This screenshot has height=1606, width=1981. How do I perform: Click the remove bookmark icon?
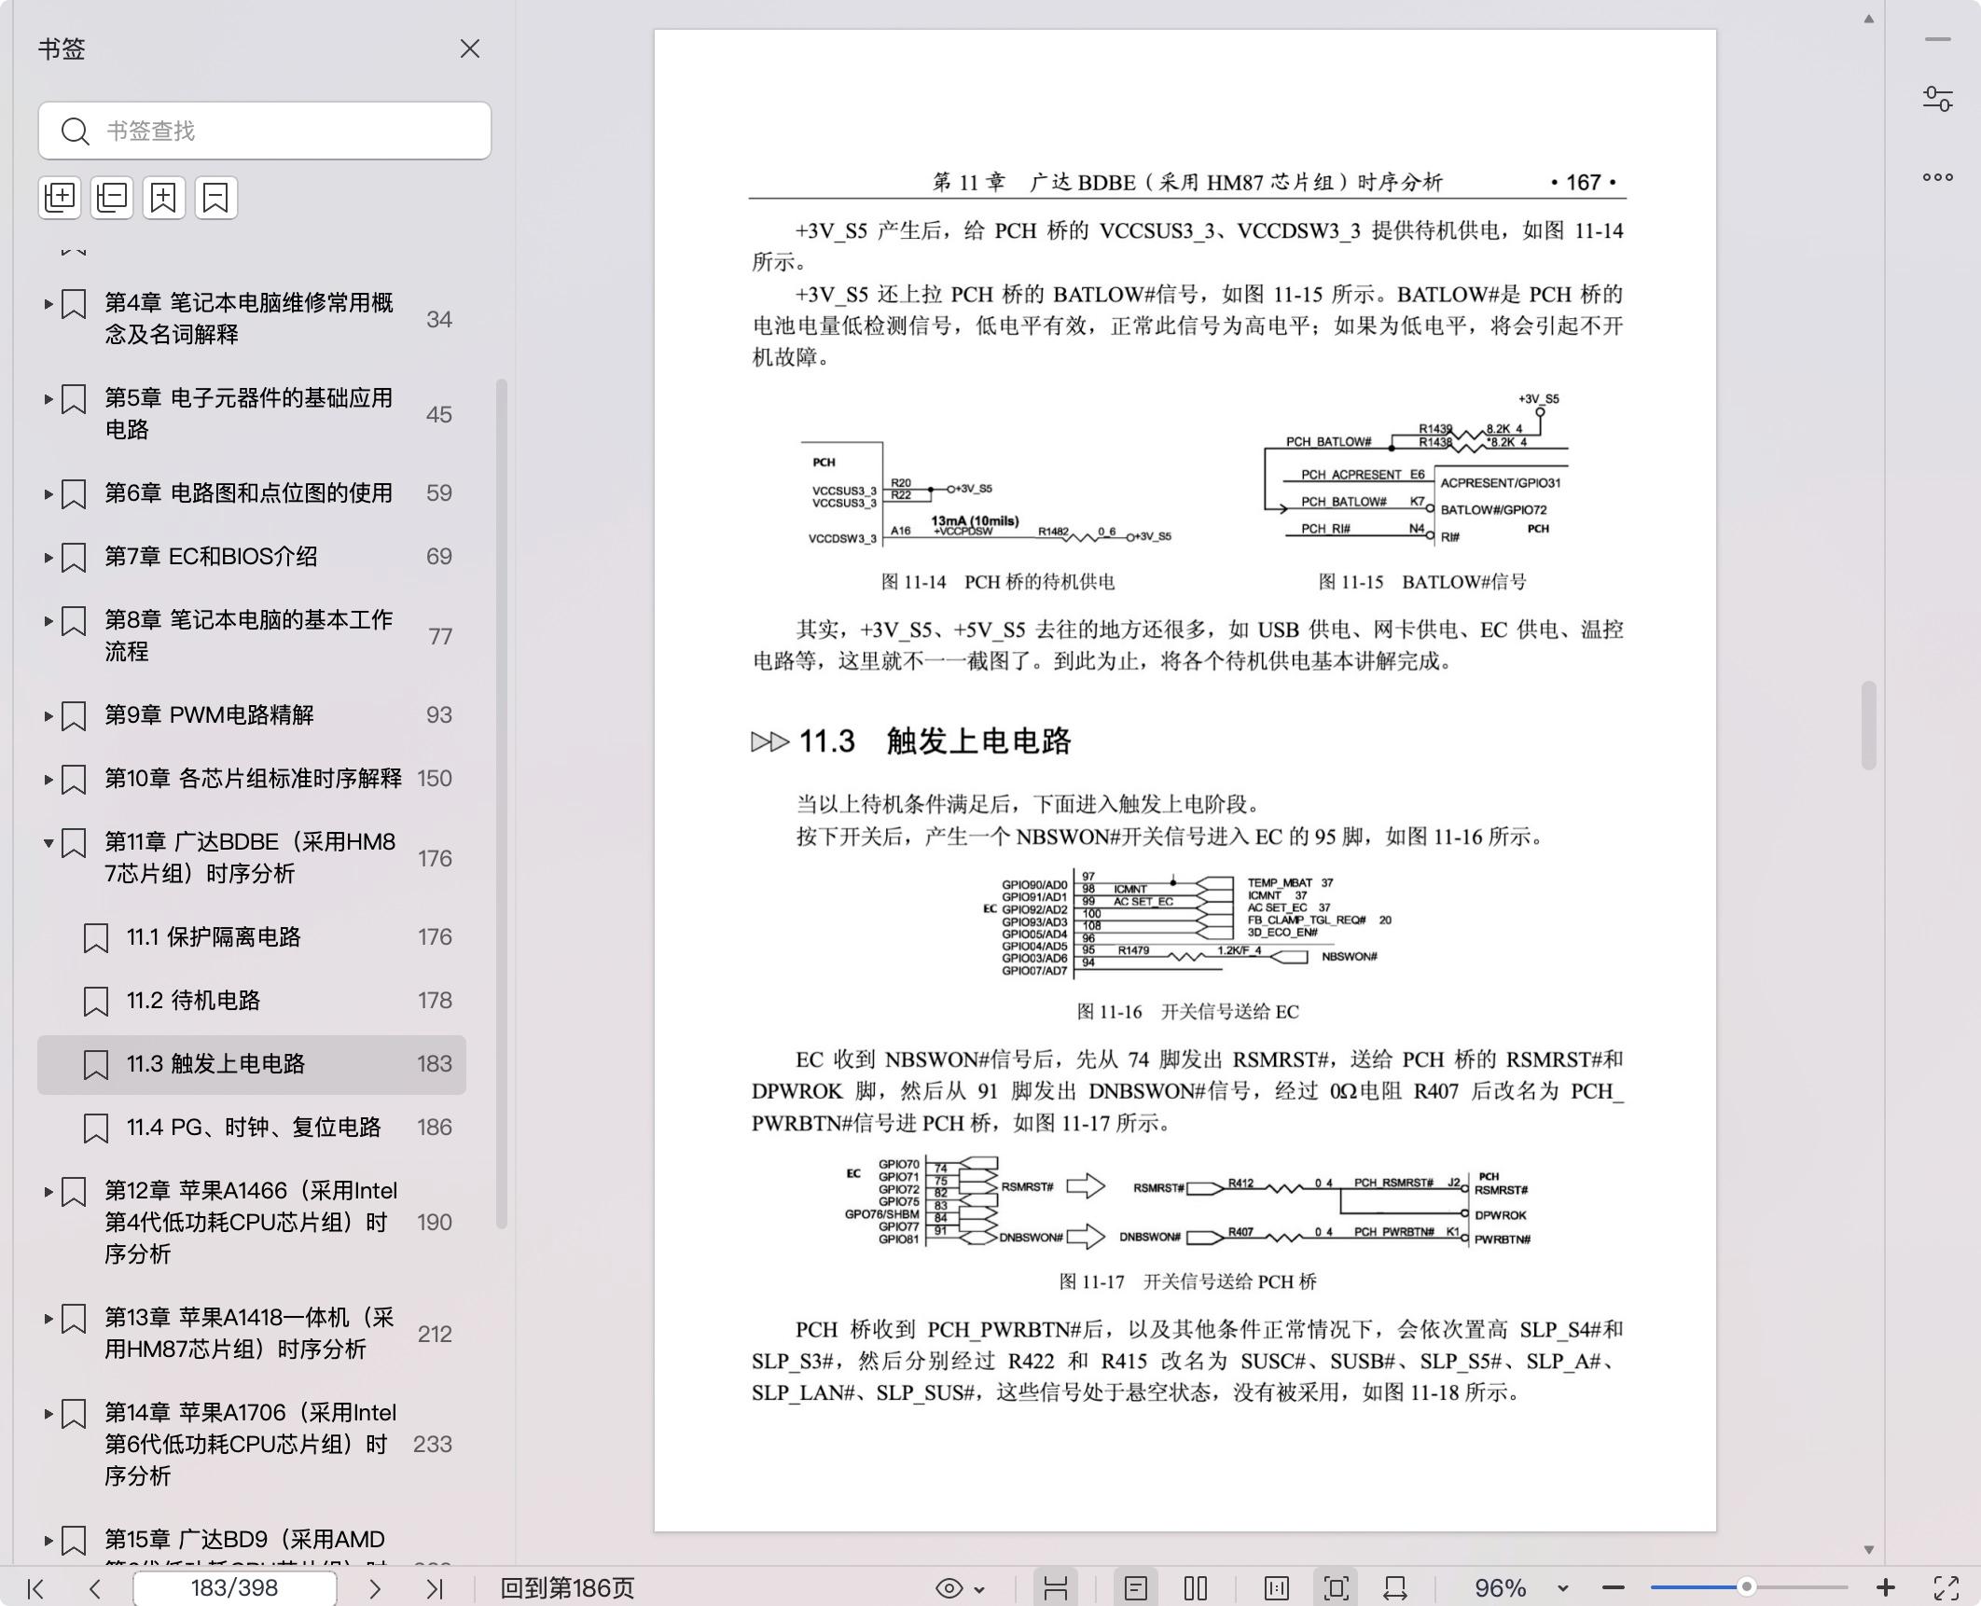tap(216, 198)
